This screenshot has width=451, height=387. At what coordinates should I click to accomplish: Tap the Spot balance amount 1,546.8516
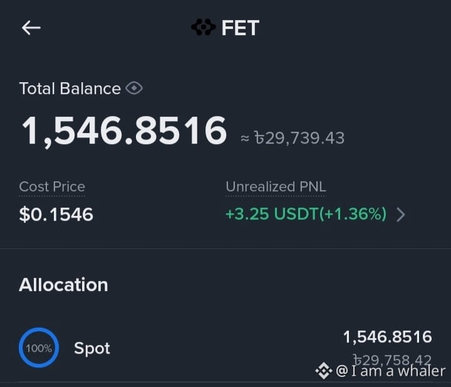(388, 337)
